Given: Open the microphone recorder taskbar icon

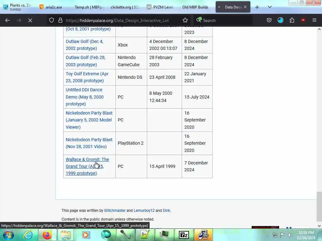Looking at the screenshot, I should click(x=125, y=235).
